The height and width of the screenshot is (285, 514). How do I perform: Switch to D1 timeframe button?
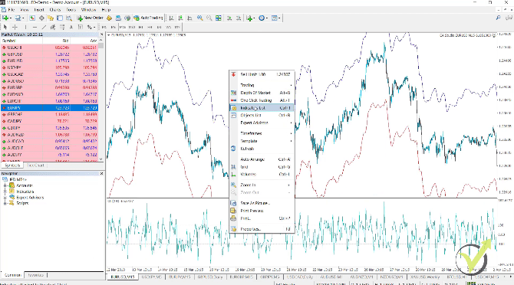[x=159, y=27]
